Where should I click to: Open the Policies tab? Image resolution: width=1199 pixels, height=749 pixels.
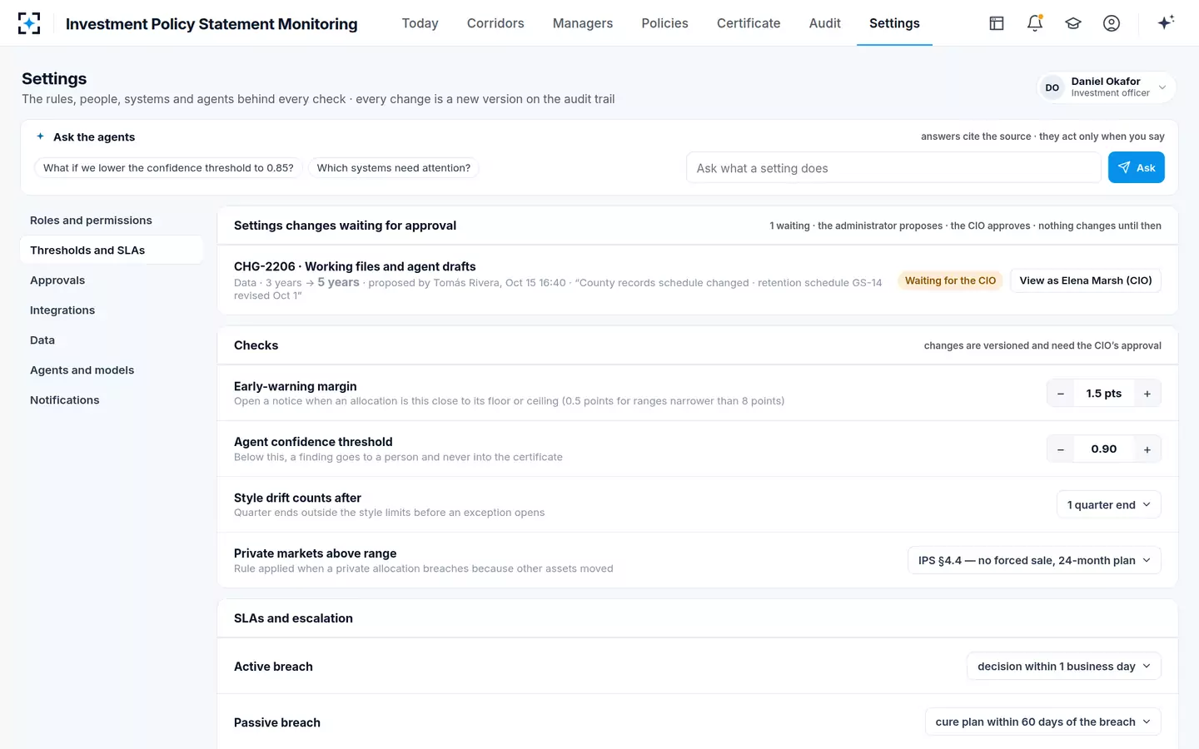(x=664, y=23)
